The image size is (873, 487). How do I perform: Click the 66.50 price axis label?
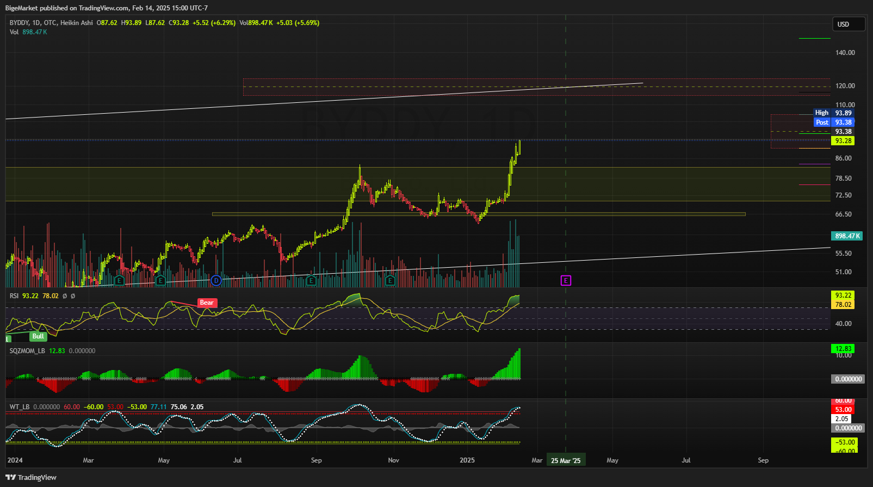coord(844,214)
